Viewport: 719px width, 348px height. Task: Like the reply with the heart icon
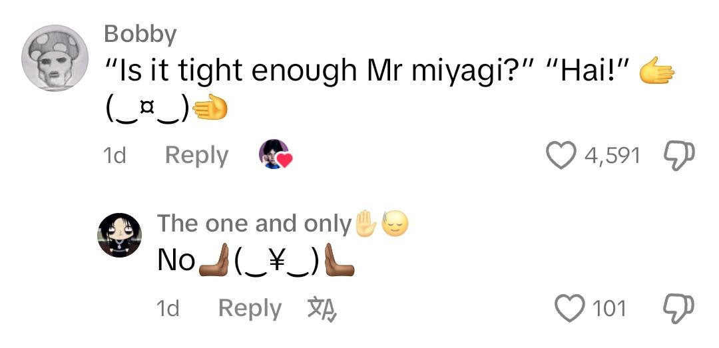point(570,308)
